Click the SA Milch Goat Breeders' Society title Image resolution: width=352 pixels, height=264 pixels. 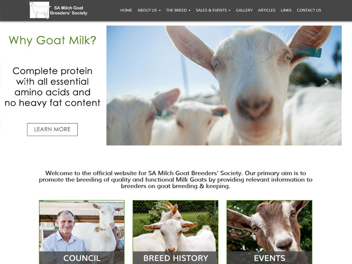click(x=69, y=10)
